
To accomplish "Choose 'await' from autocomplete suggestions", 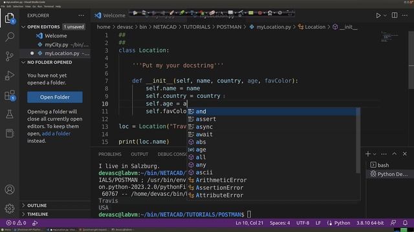I will click(x=272, y=134).
